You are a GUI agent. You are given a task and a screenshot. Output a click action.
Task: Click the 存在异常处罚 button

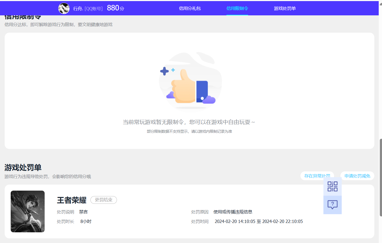317,176
